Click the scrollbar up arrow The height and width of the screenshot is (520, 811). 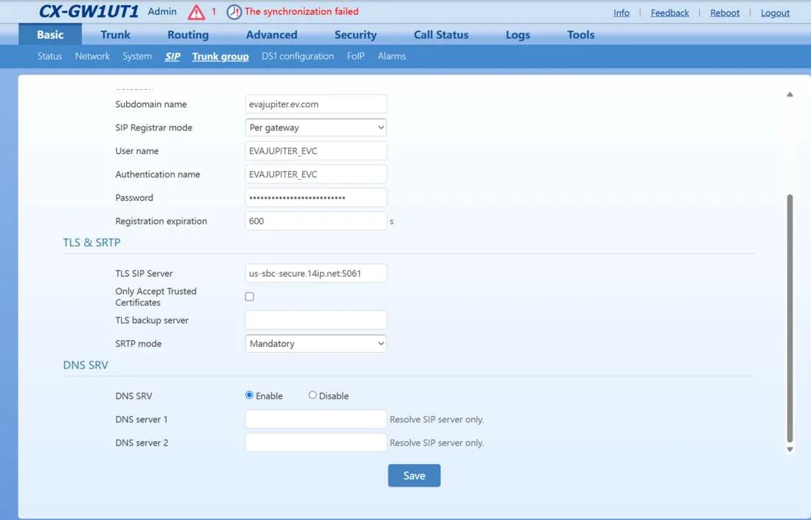[x=790, y=94]
